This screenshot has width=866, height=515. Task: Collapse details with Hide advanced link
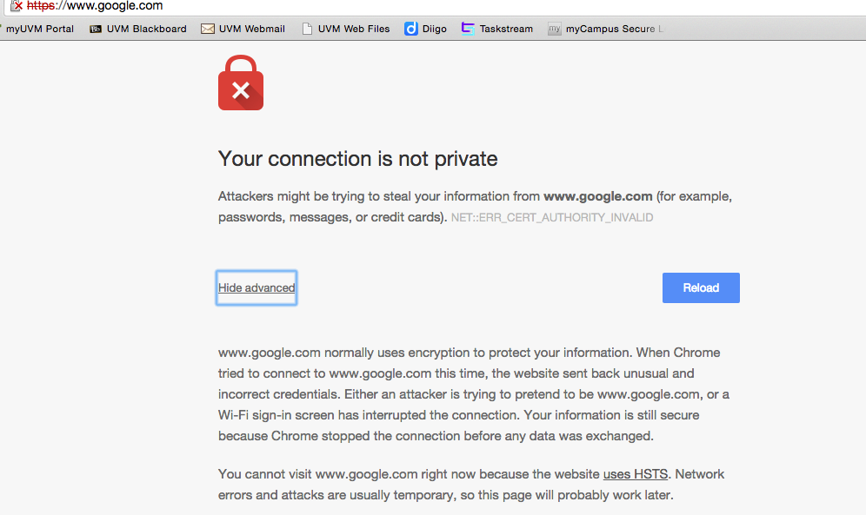[256, 287]
